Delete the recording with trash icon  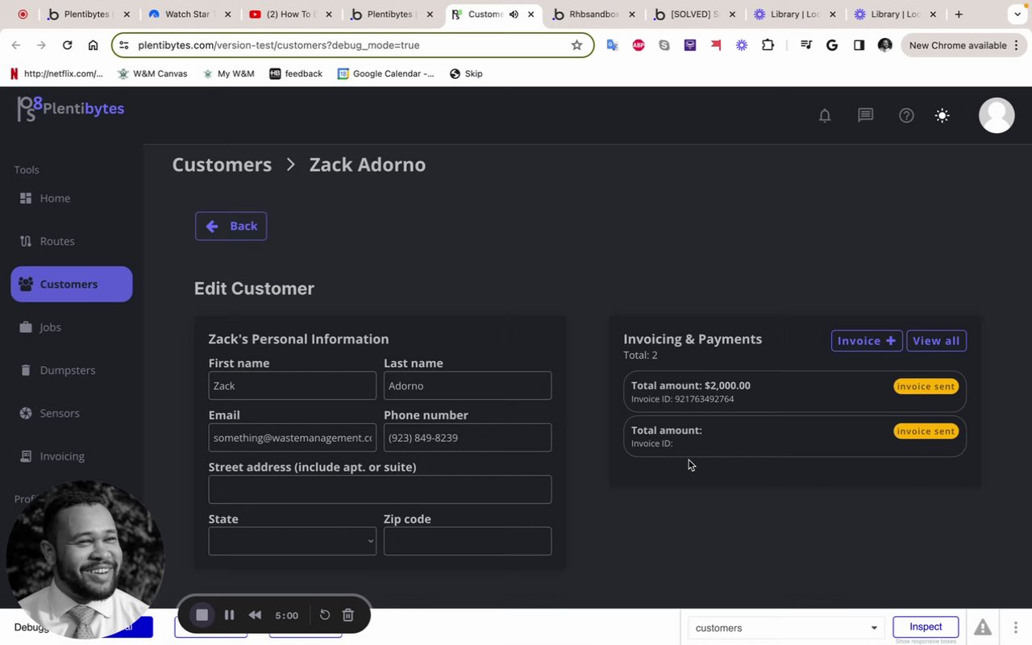coord(348,615)
